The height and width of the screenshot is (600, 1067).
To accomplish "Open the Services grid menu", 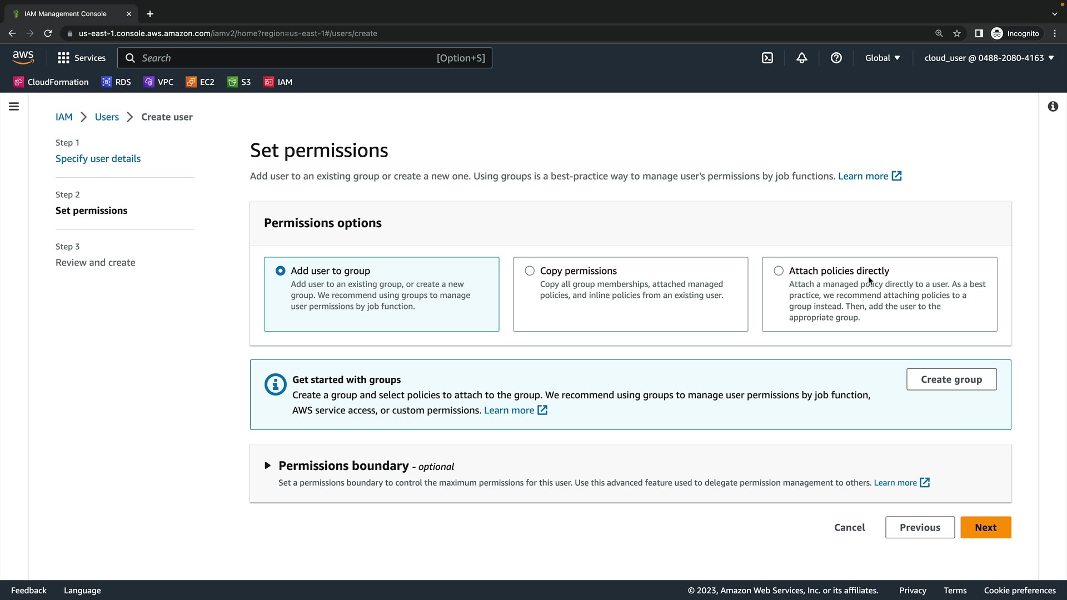I will tap(81, 58).
